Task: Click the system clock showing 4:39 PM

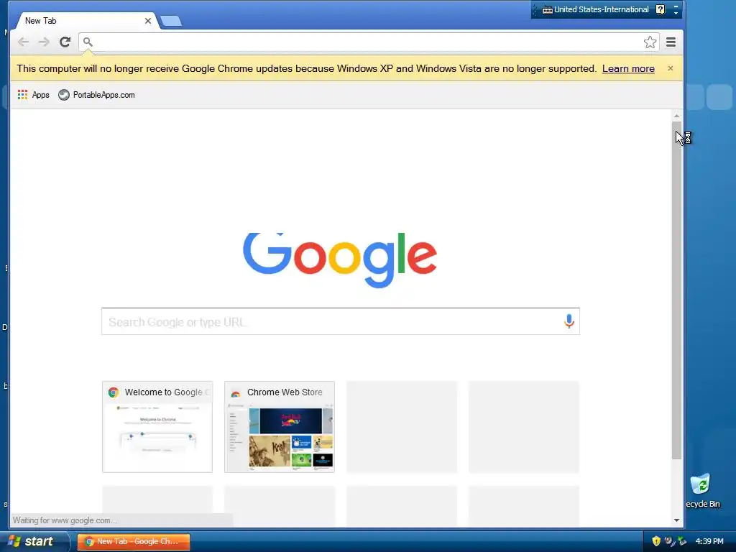Action: (x=709, y=541)
